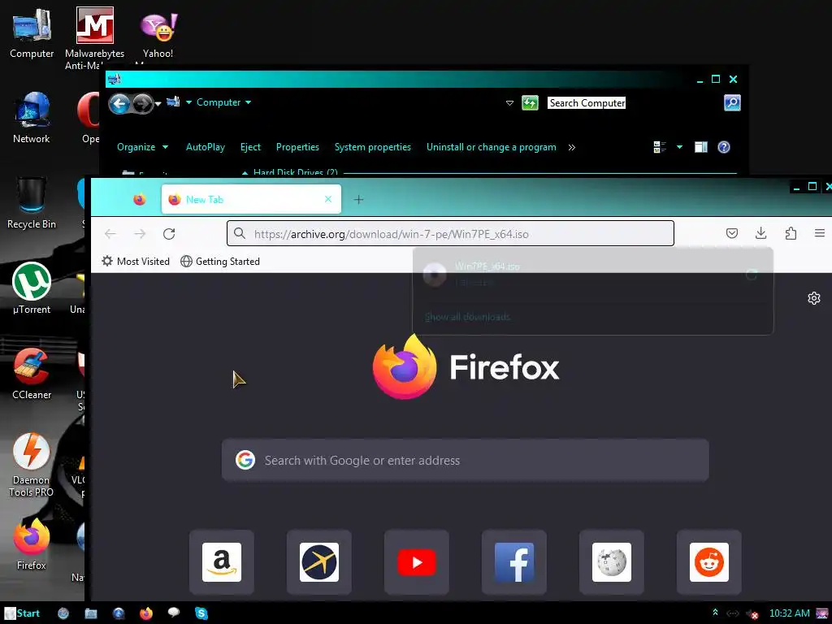Open Yahoo! Messenger desktop icon

(158, 35)
